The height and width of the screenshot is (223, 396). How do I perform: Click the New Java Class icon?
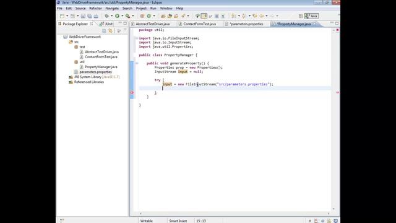click(148, 16)
